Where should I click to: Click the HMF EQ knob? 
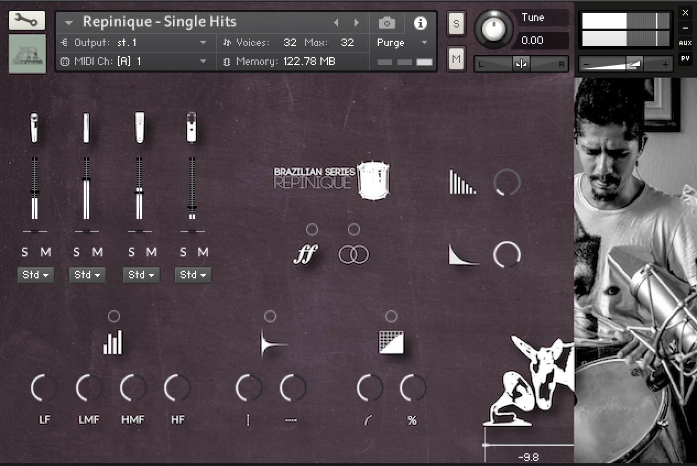[x=133, y=388]
